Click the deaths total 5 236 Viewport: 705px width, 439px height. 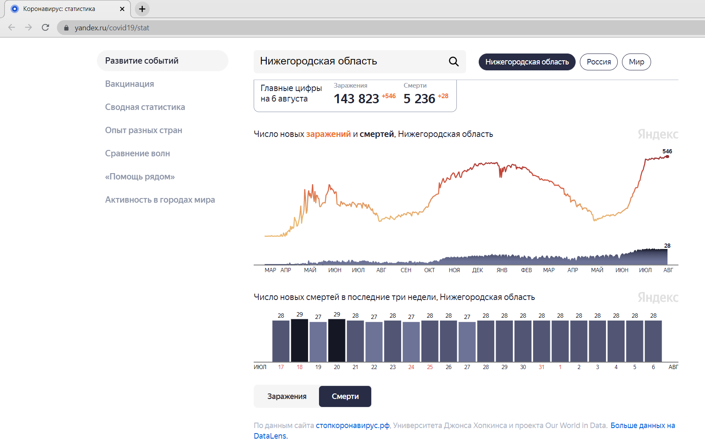pos(419,99)
